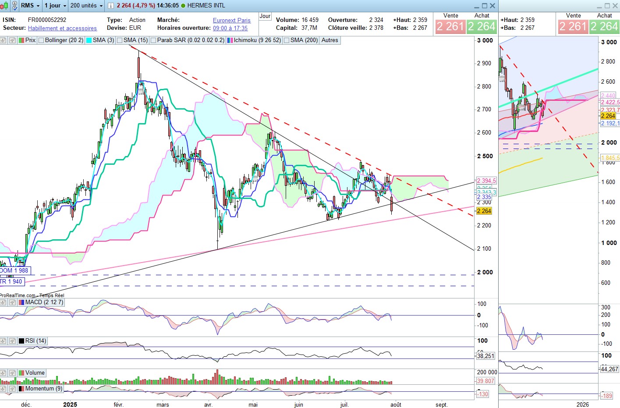Open the Euronext Paris link

click(231, 20)
